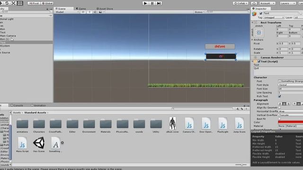This screenshot has width=303, height=170.
Task: Toggle scene lighting
Action: pos(89,12)
